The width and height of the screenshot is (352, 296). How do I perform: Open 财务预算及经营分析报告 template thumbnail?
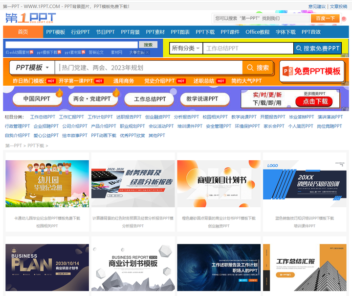pos(133,184)
